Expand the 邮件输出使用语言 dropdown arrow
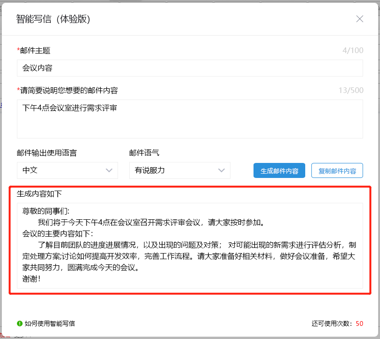The width and height of the screenshot is (380, 339). pos(110,170)
